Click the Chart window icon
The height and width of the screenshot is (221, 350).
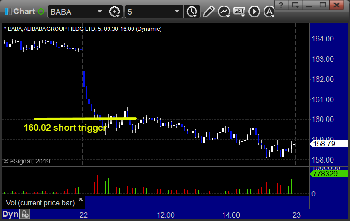8,12
